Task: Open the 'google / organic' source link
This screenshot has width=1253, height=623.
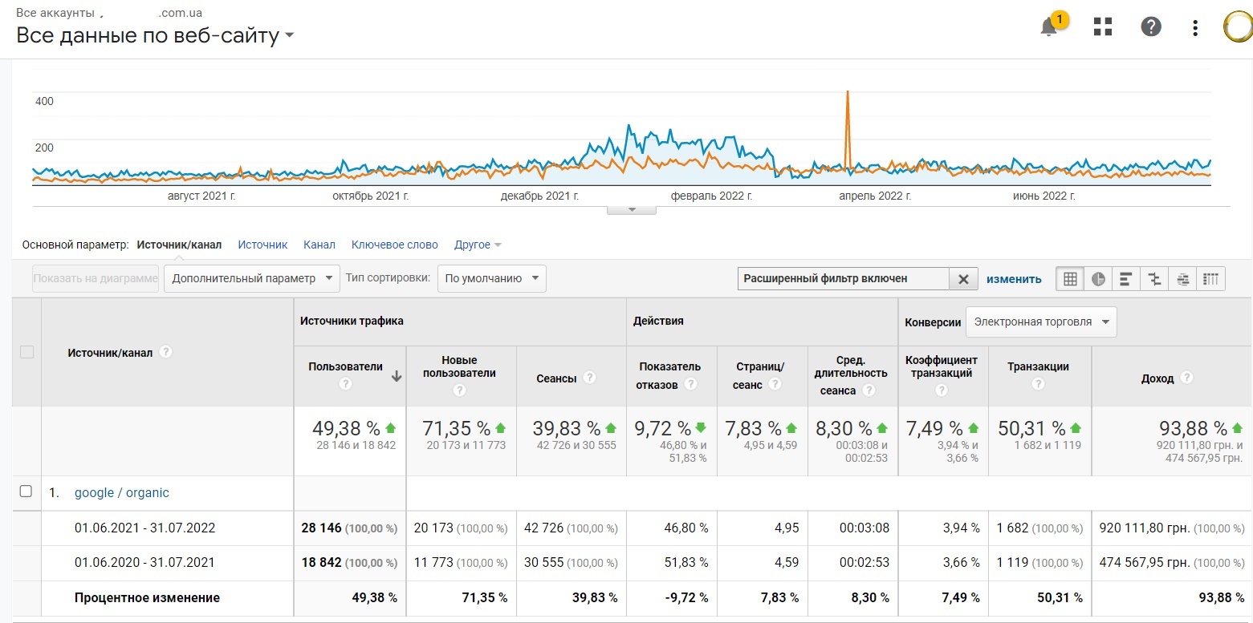Action: point(121,492)
